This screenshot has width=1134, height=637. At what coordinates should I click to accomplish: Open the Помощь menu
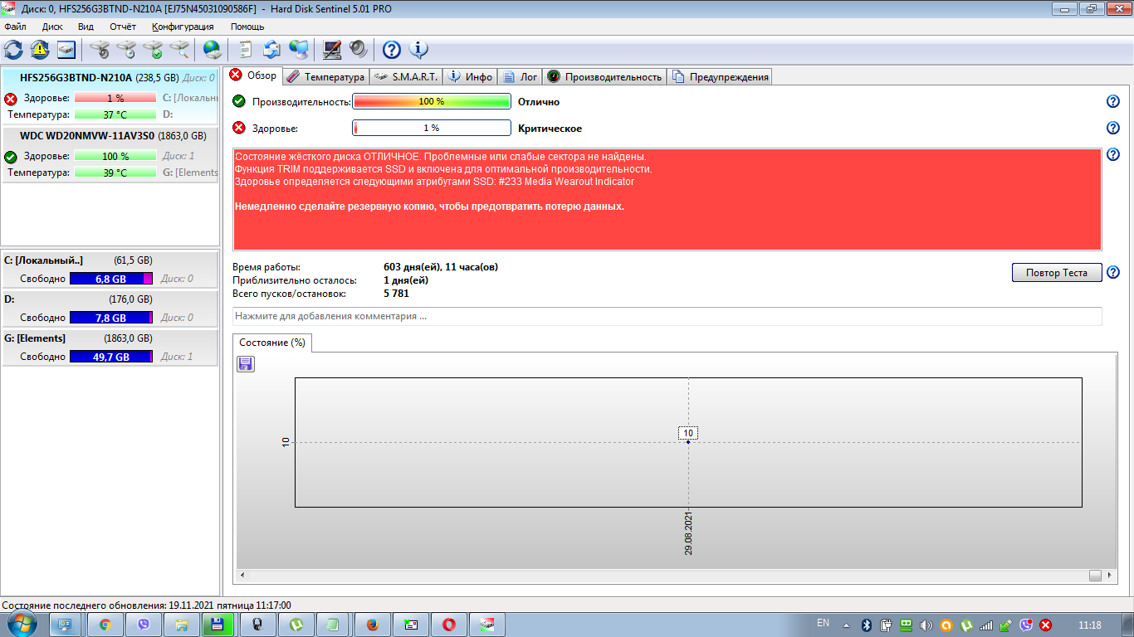247,27
